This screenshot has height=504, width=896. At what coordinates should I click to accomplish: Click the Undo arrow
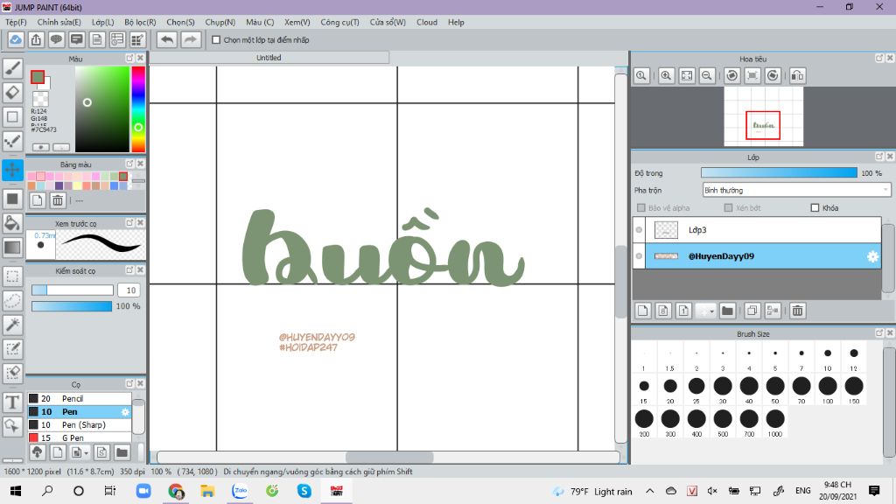(x=167, y=39)
